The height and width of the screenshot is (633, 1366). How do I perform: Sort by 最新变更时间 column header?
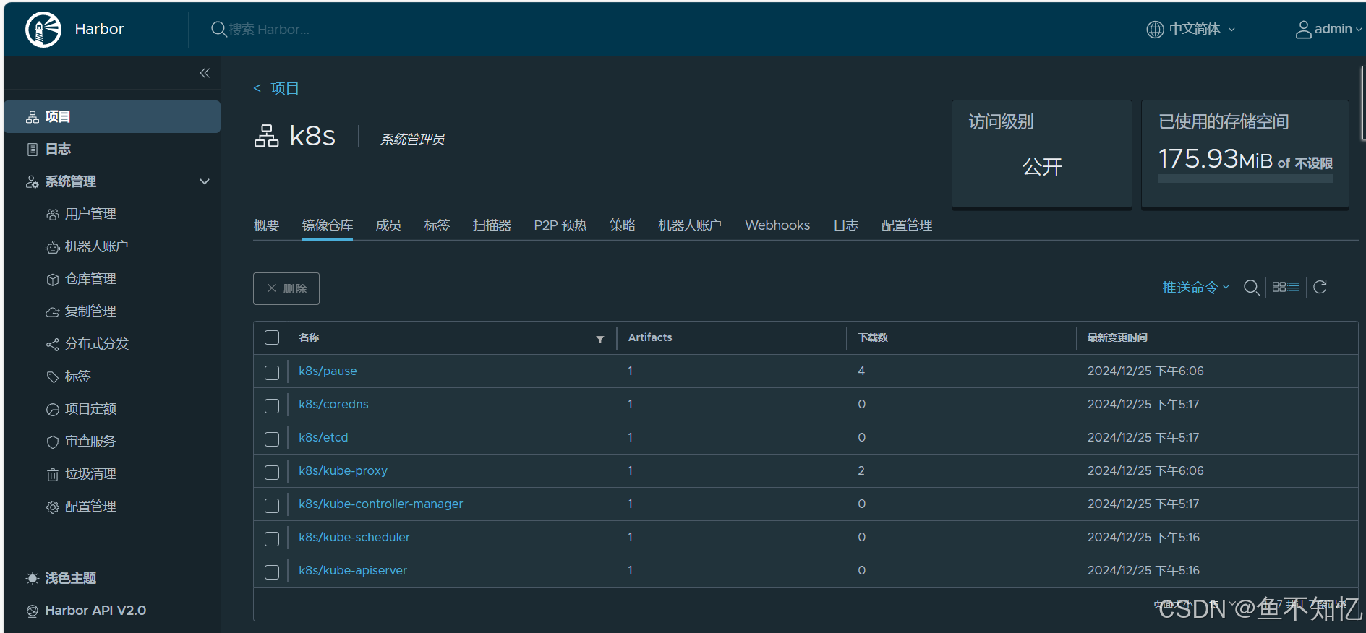(x=1117, y=337)
